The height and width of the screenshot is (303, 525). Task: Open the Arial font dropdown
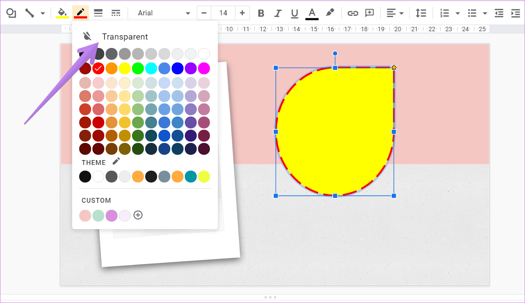164,13
